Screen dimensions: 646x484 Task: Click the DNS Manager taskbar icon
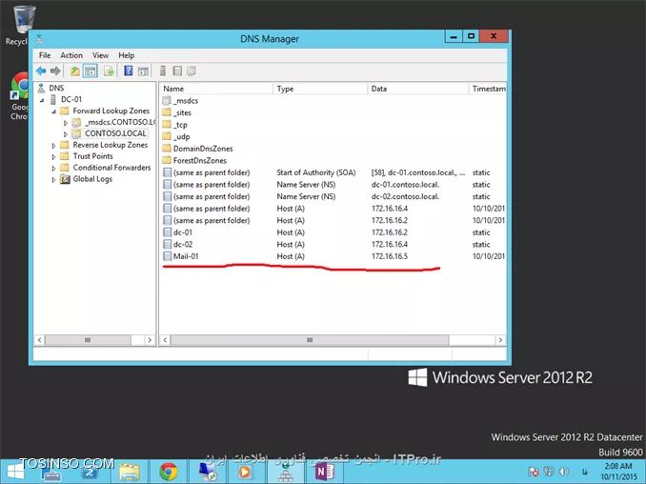pyautogui.click(x=286, y=472)
